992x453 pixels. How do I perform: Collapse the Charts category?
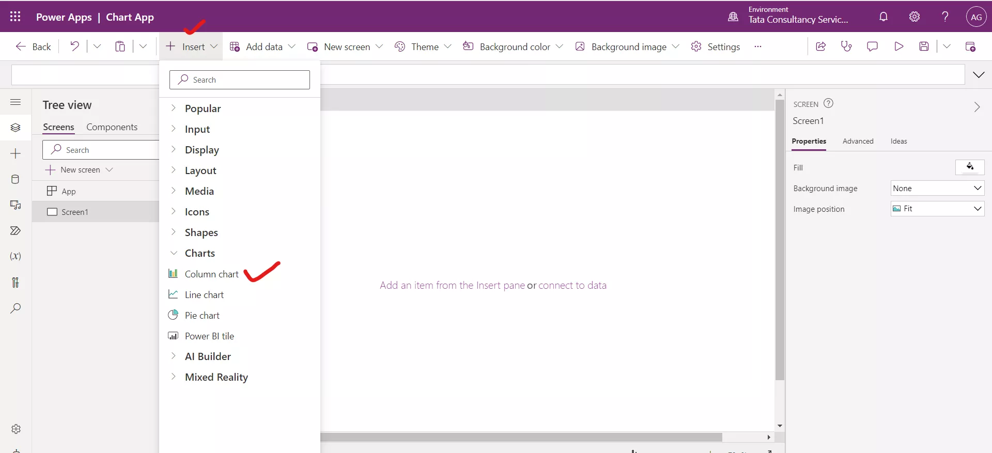[x=174, y=253]
